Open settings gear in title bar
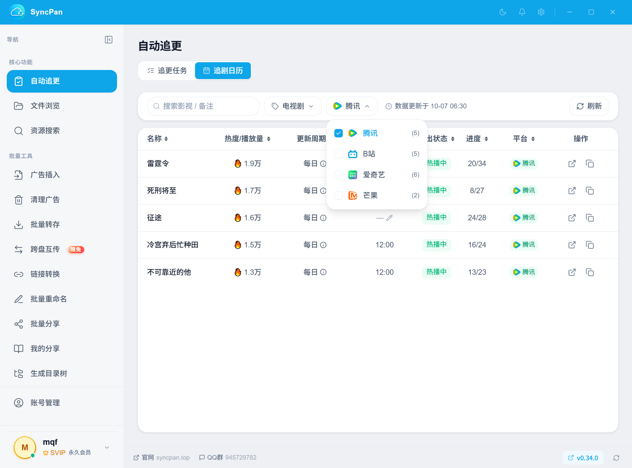Viewport: 632px width, 468px height. coord(541,12)
